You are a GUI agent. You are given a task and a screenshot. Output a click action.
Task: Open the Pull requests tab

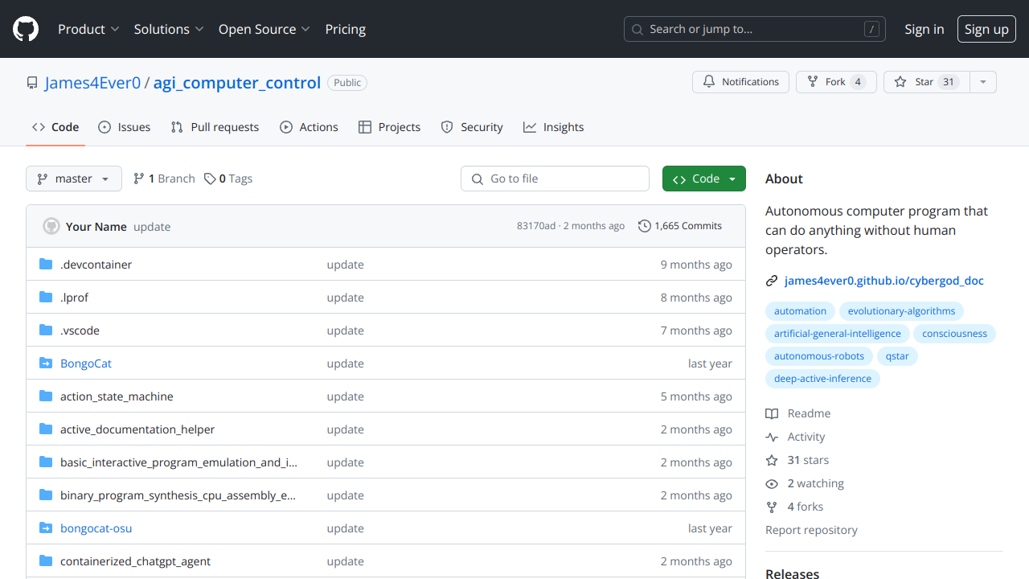[215, 127]
